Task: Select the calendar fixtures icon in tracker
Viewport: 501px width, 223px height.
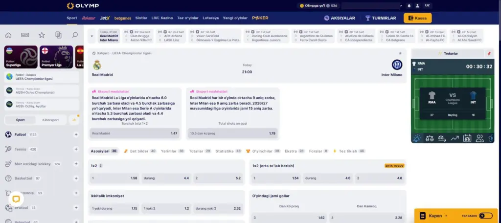Action: pyautogui.click(x=467, y=138)
